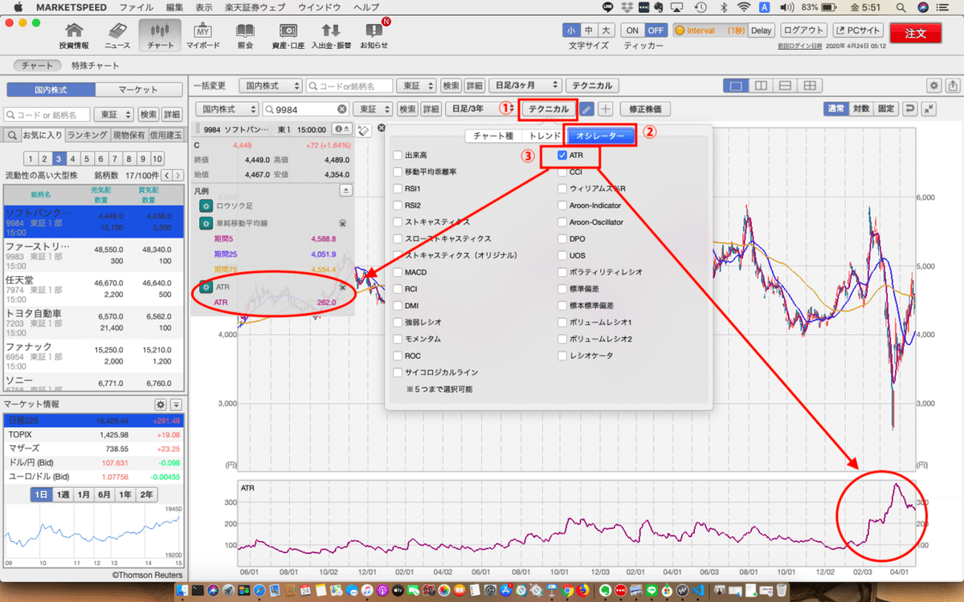This screenshot has width=964, height=602.
Task: Open the 表示 menu in the menu bar
Action: 203,7
